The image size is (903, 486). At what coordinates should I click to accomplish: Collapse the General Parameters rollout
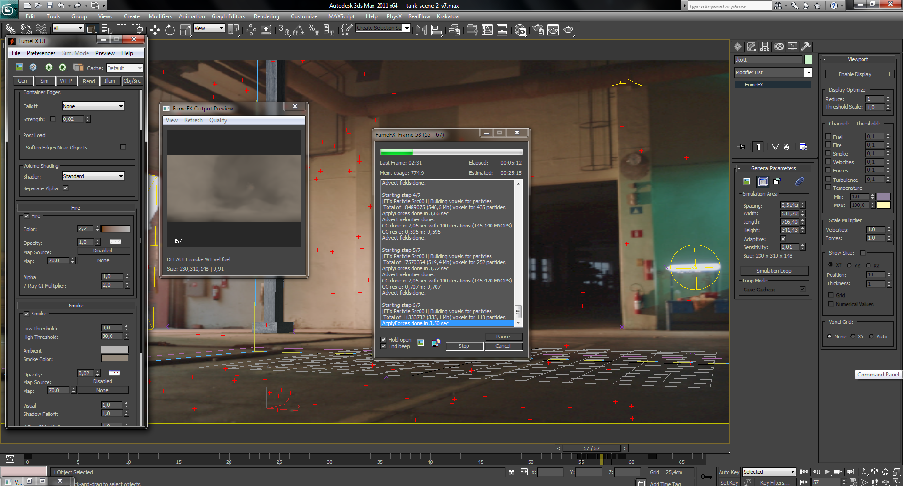click(773, 168)
